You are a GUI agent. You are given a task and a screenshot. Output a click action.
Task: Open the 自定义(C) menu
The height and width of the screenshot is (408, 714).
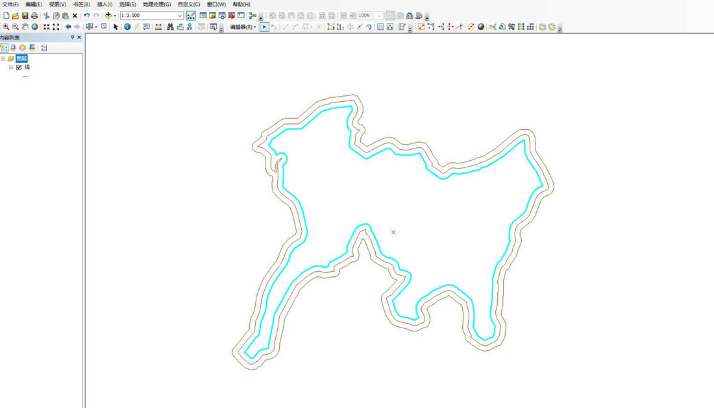point(188,5)
